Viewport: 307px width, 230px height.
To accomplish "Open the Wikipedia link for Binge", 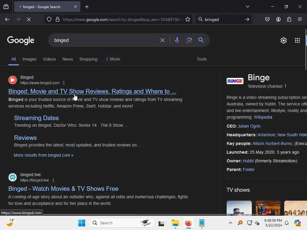I will pyautogui.click(x=263, y=117).
